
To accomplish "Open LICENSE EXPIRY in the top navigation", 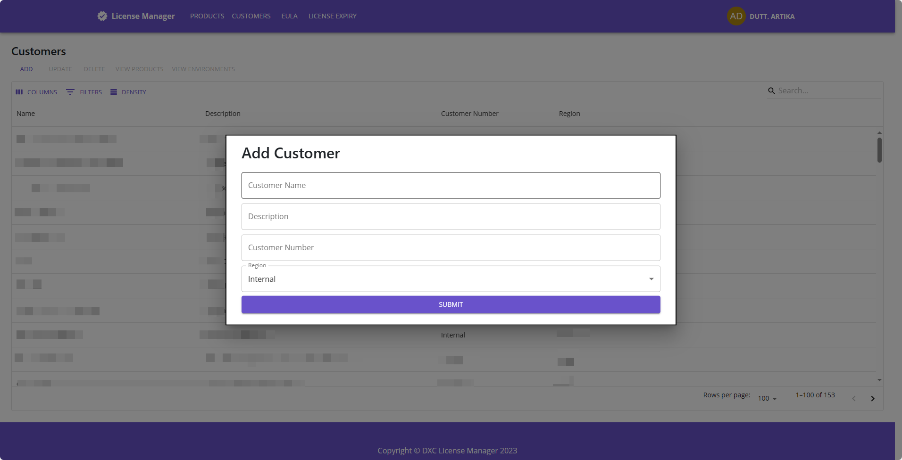I will (333, 16).
